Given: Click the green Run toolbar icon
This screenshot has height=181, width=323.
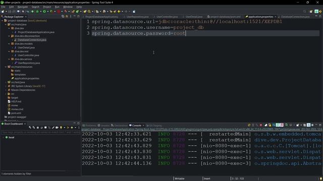Looking at the screenshot, I should pos(44,12).
